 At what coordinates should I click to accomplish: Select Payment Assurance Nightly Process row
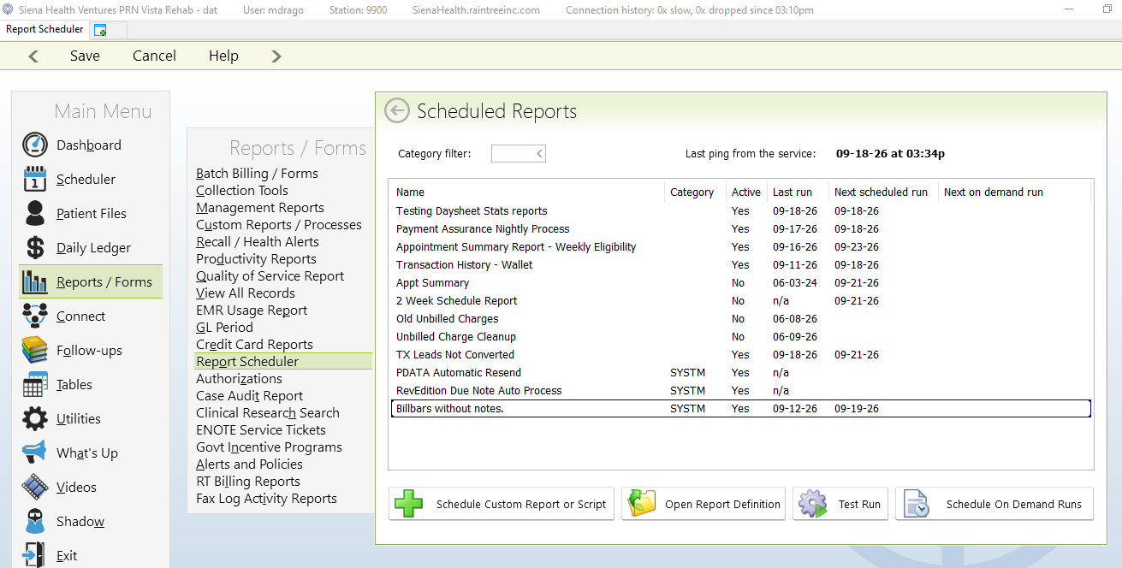(741, 228)
